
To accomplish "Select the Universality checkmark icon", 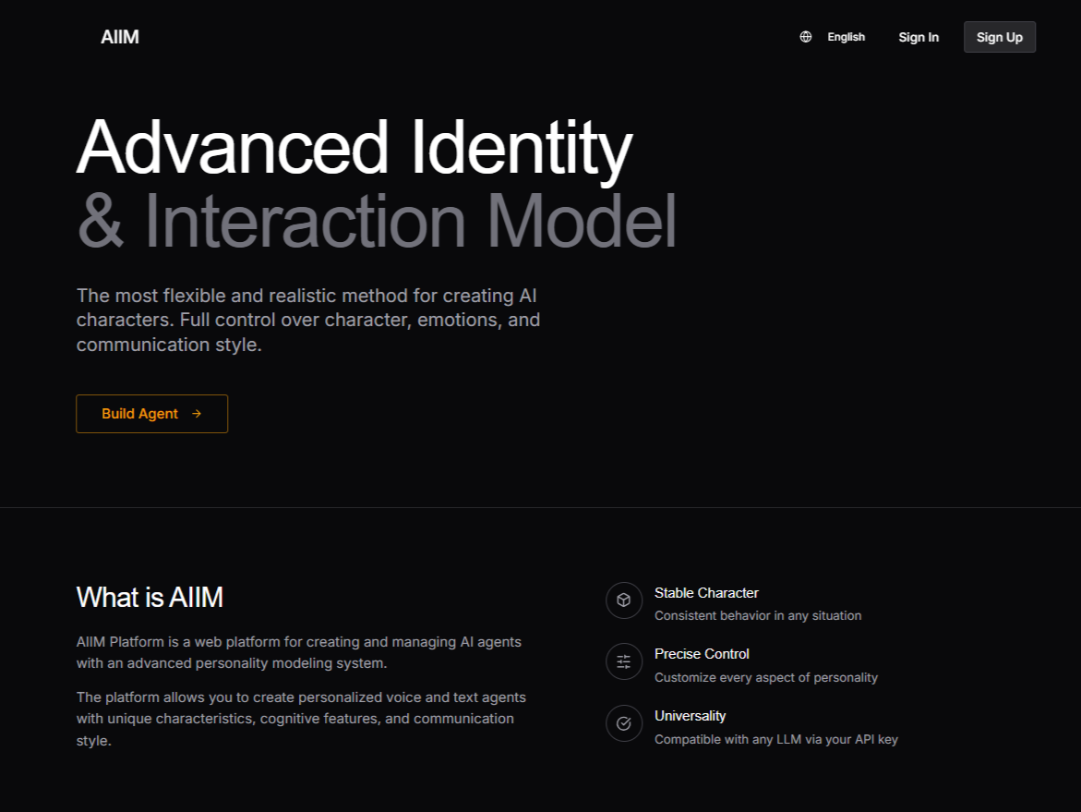I will point(624,723).
